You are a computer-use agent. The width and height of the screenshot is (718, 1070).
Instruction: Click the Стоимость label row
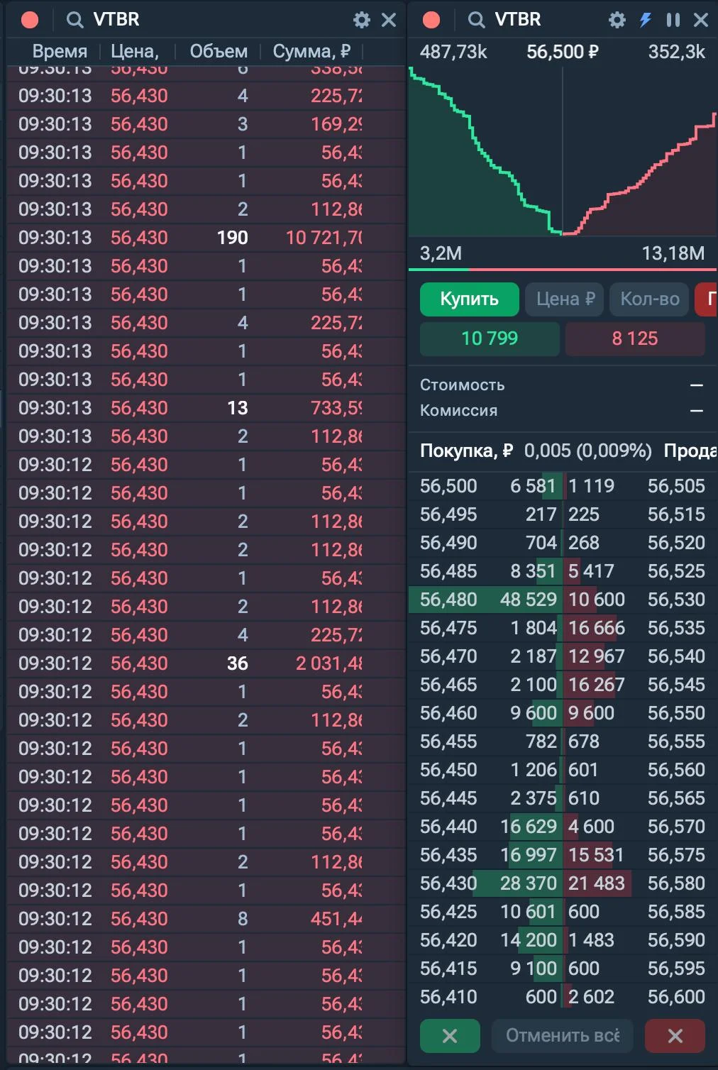coord(563,385)
